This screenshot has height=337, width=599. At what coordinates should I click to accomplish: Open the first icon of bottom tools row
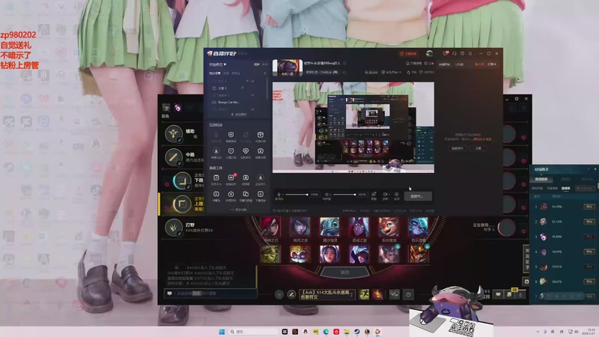point(216,194)
